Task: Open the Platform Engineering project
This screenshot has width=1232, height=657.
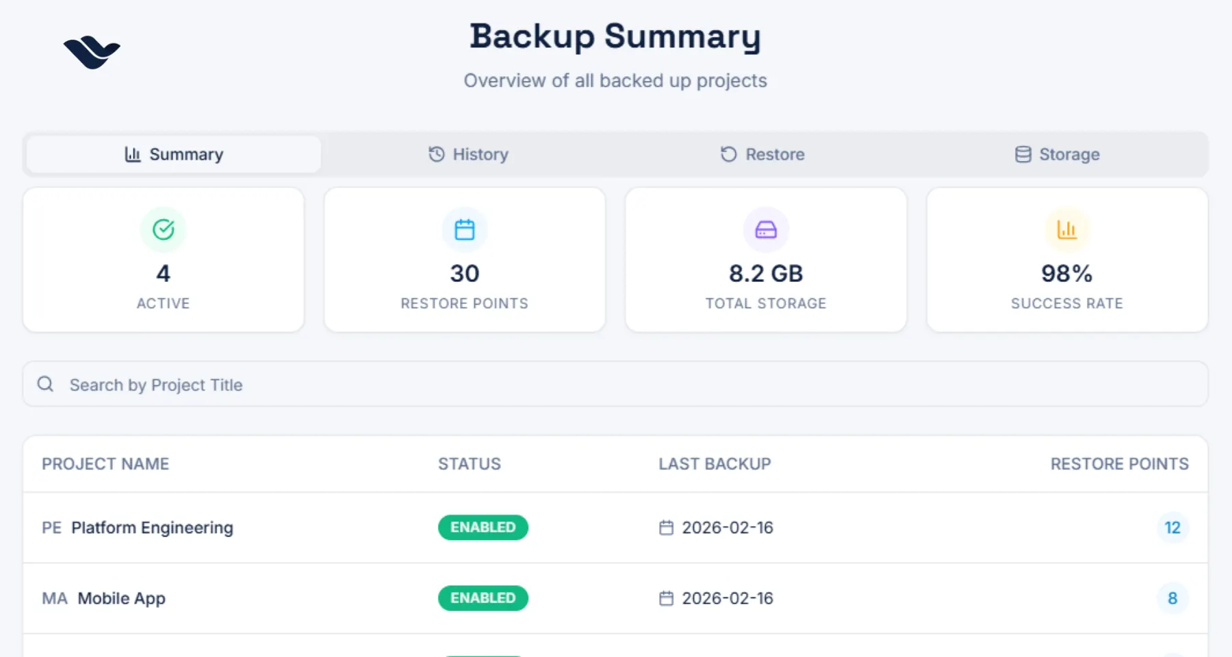Action: tap(152, 528)
